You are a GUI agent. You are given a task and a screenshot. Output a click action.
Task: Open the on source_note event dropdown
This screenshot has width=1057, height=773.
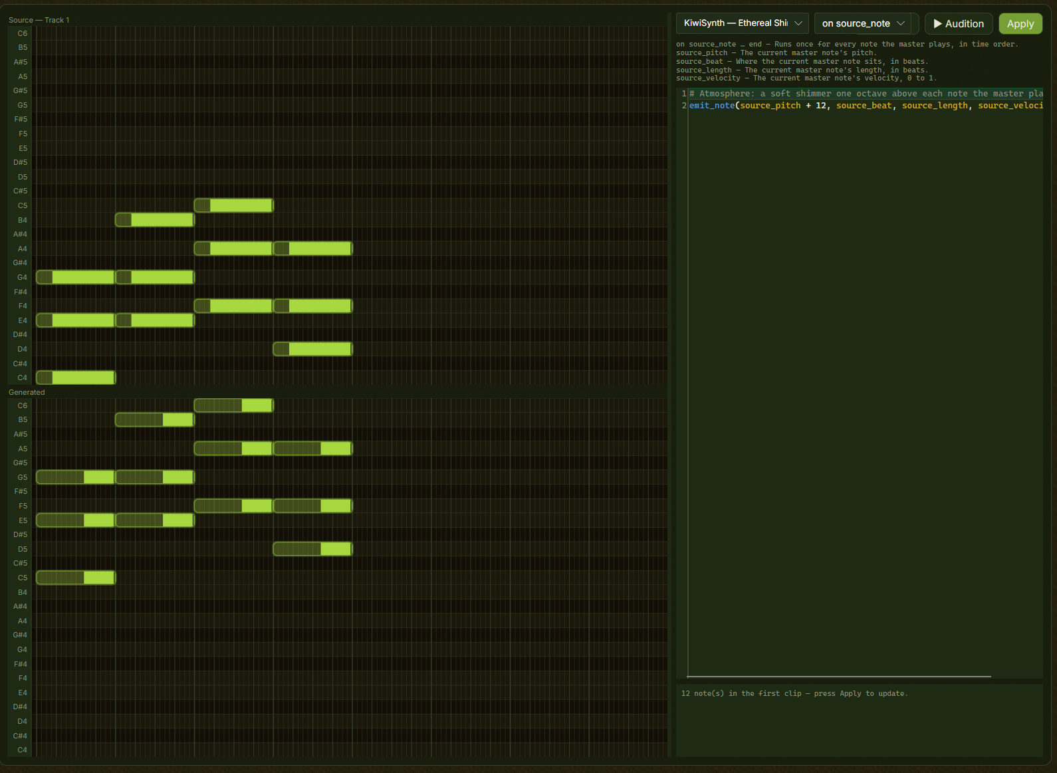coord(863,23)
